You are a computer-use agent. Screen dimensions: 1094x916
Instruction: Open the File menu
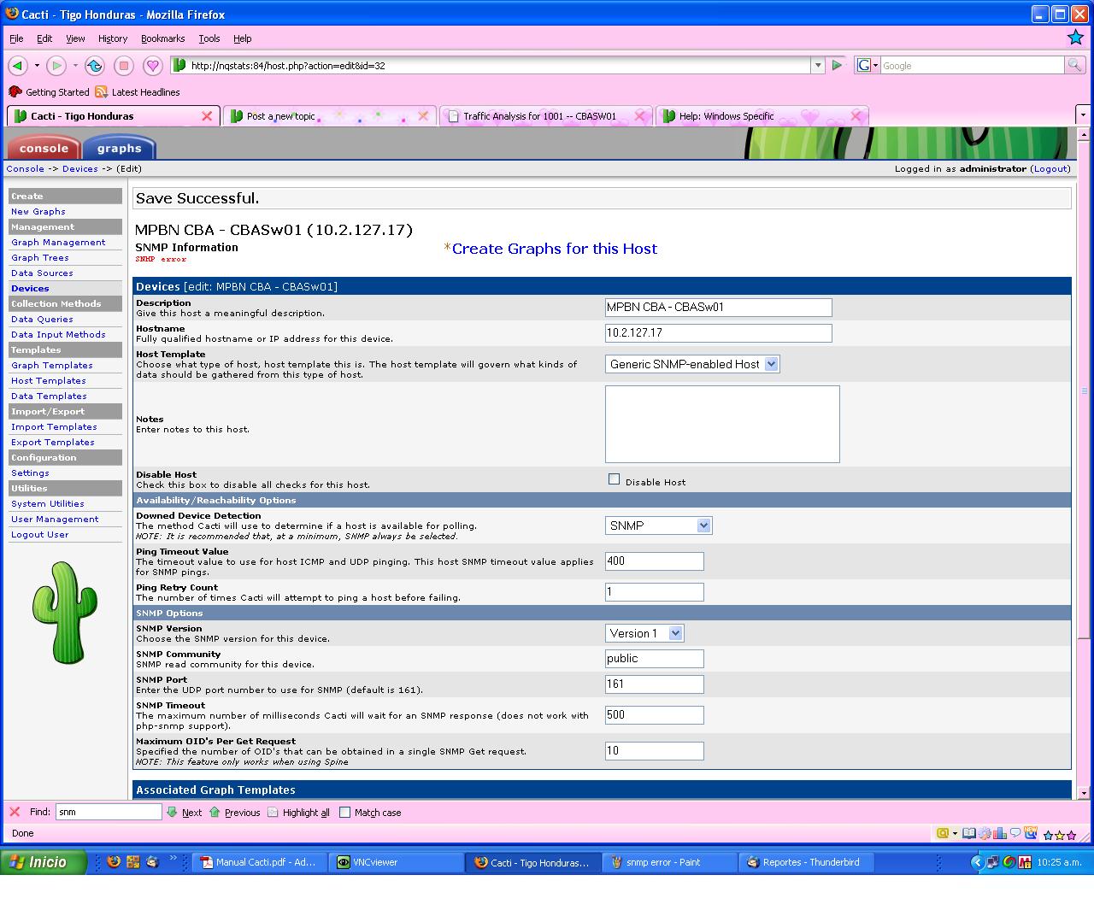(x=16, y=38)
